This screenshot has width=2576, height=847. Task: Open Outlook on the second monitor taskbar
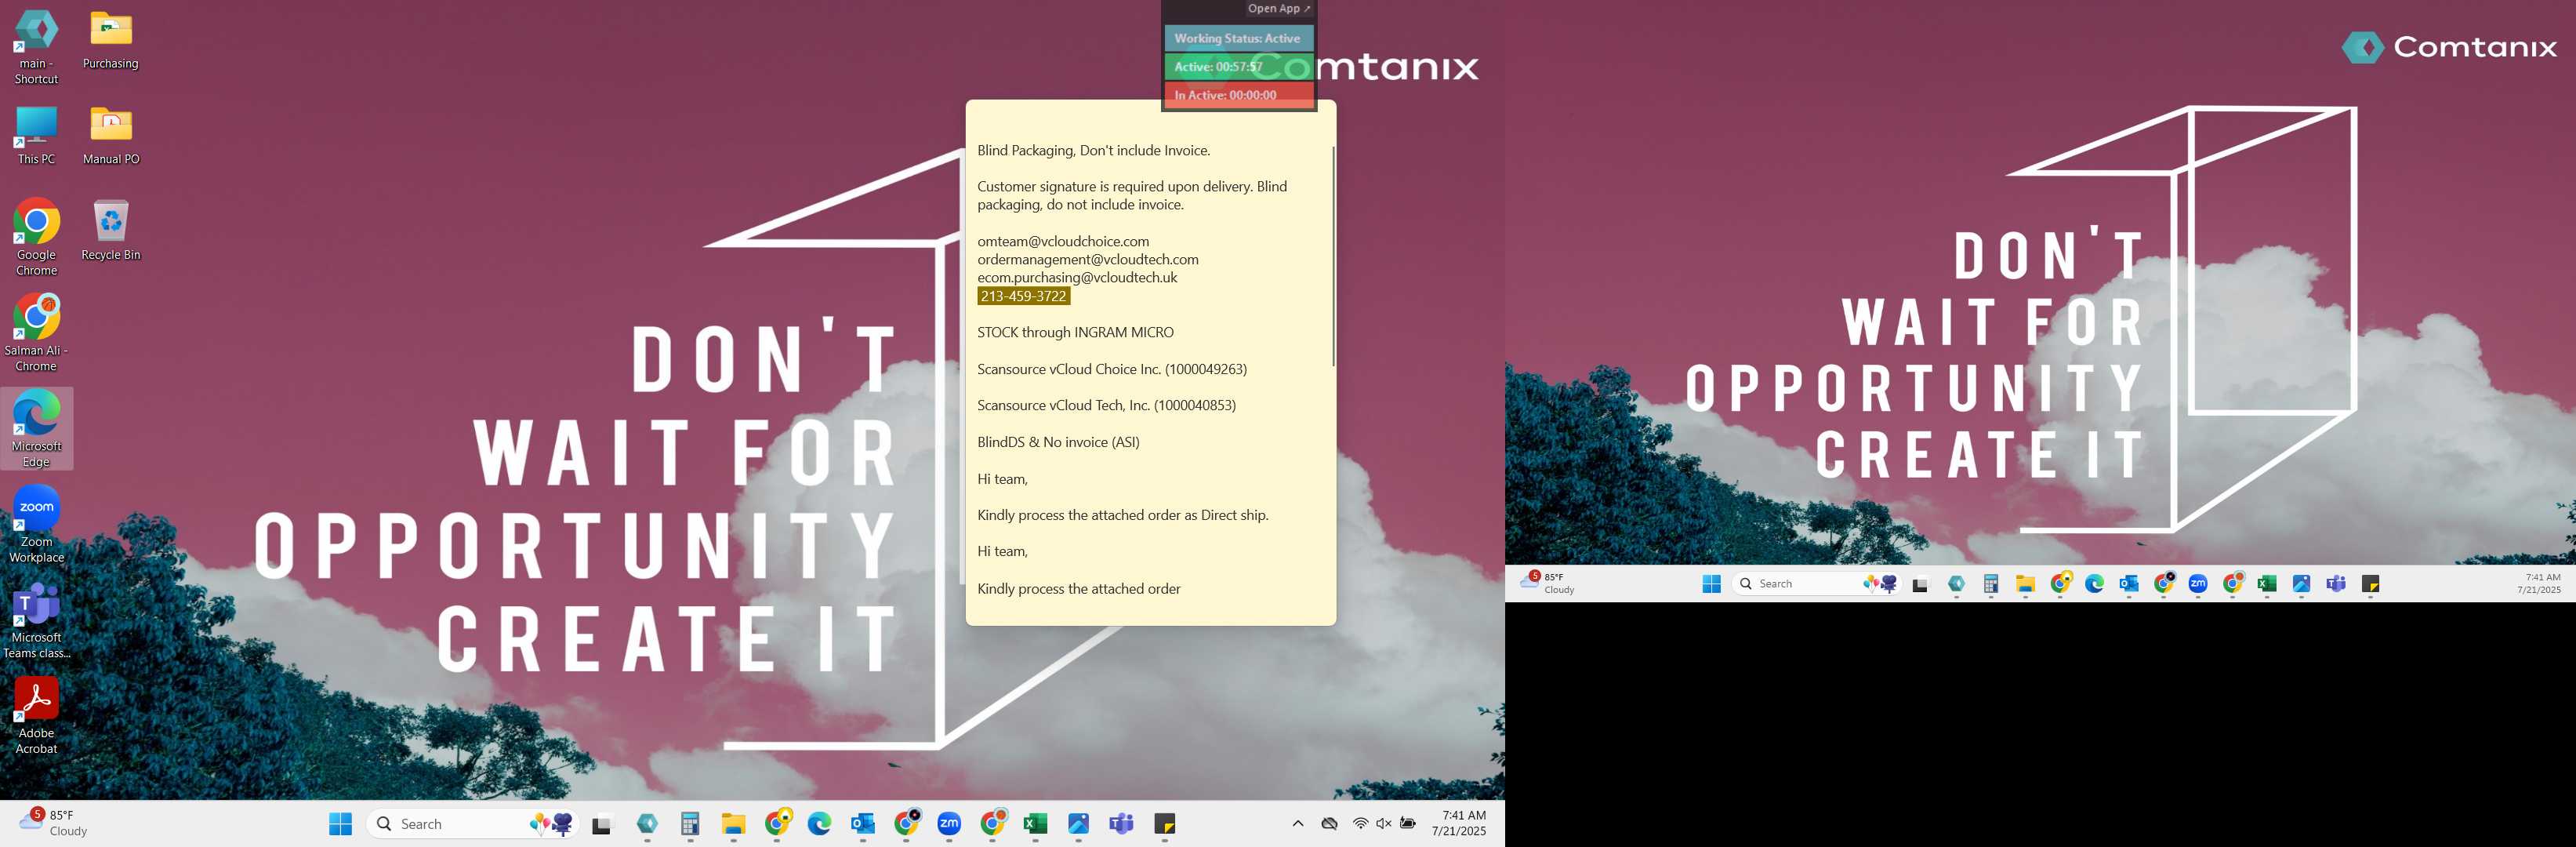[2129, 584]
